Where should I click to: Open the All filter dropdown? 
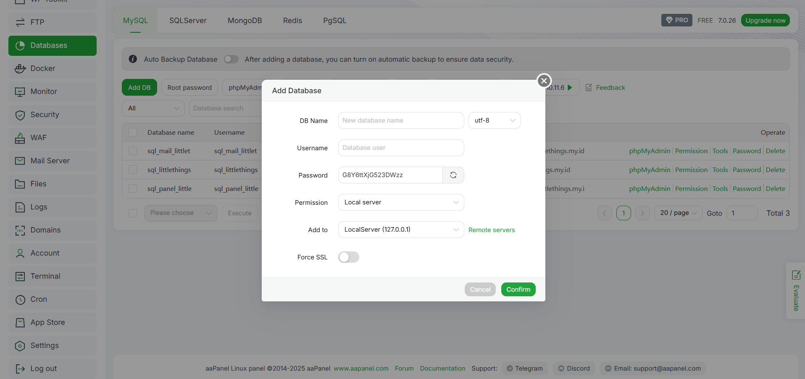153,108
